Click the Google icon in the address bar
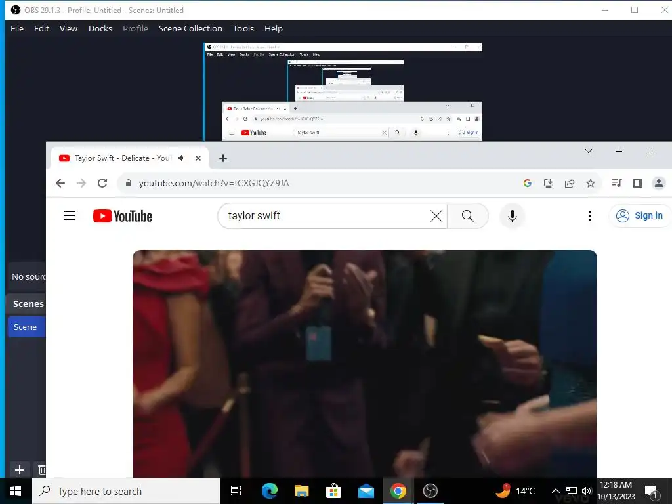This screenshot has height=504, width=672. point(528,184)
